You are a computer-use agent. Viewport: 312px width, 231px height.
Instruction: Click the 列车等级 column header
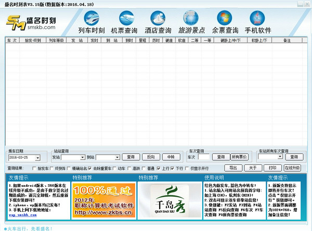[x=56, y=41]
